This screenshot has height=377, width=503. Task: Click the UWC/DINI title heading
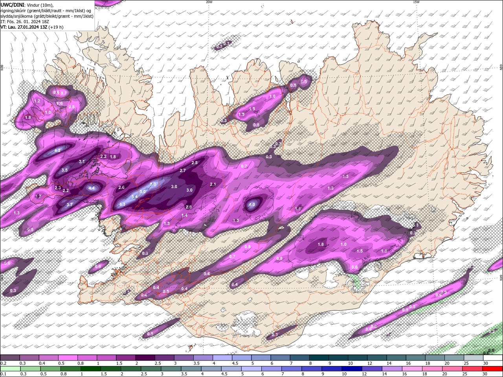(12, 4)
